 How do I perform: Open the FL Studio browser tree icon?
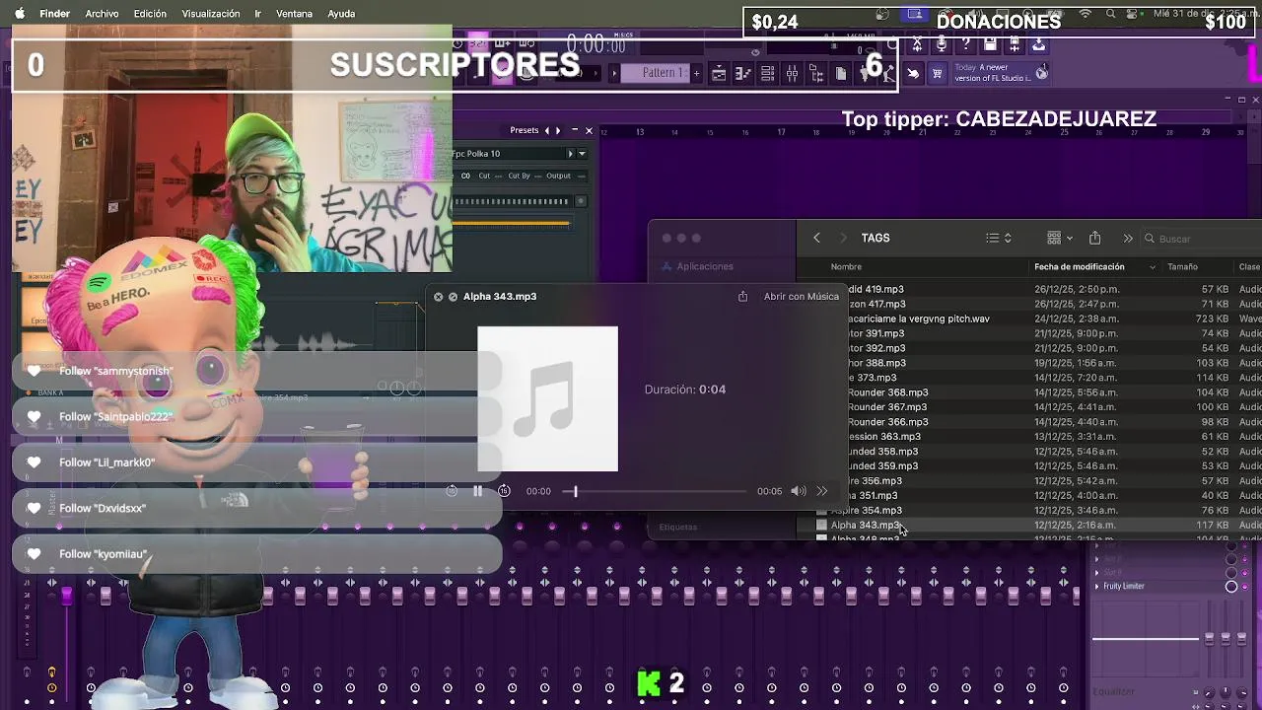[816, 74]
